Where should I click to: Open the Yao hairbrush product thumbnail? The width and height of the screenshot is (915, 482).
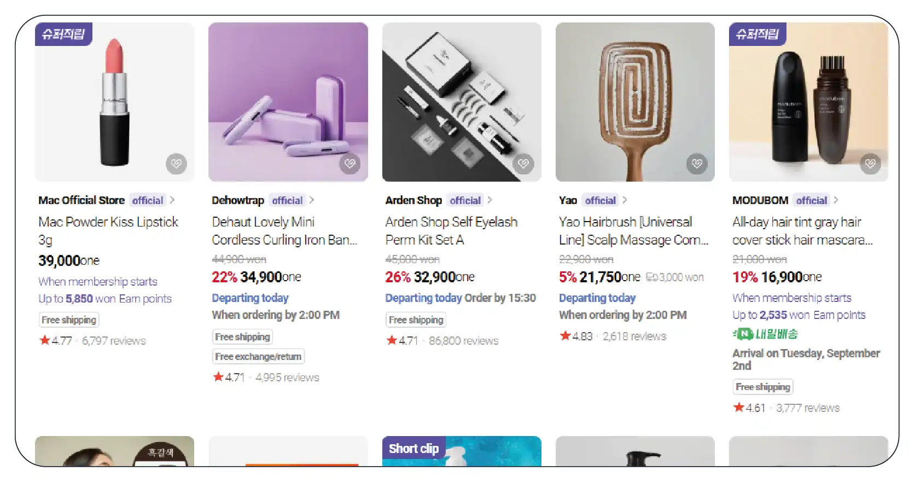click(x=634, y=101)
